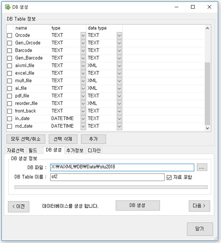Click the DB 생성 app icon in title bar
The image size is (221, 243).
tap(7, 7)
